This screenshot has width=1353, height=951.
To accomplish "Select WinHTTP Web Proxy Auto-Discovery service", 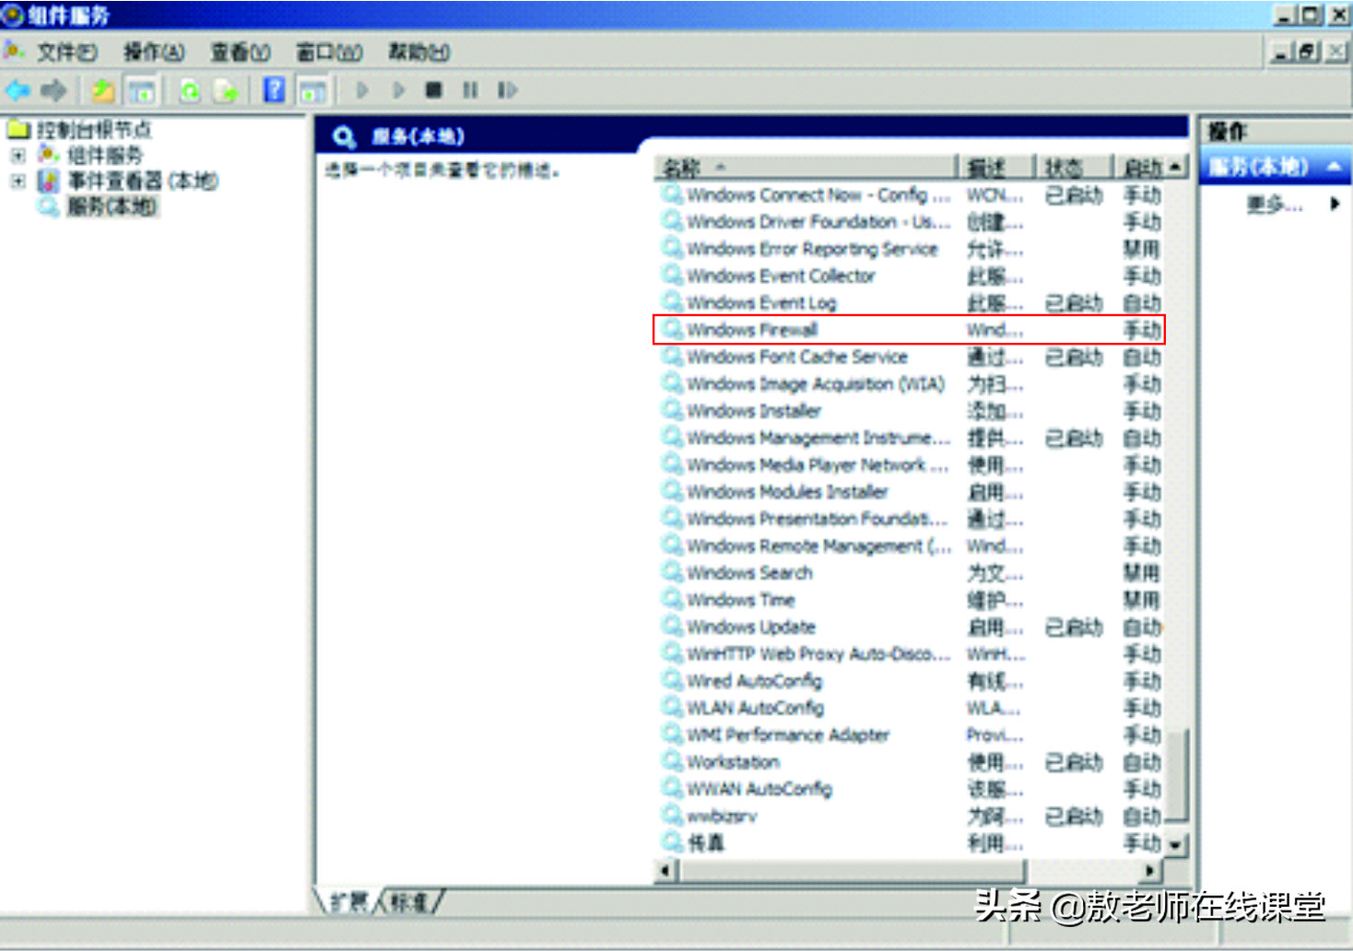I will click(x=909, y=653).
